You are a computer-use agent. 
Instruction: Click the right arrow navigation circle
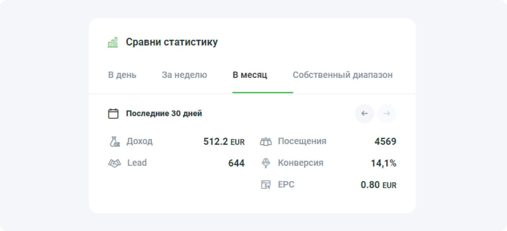tap(387, 113)
